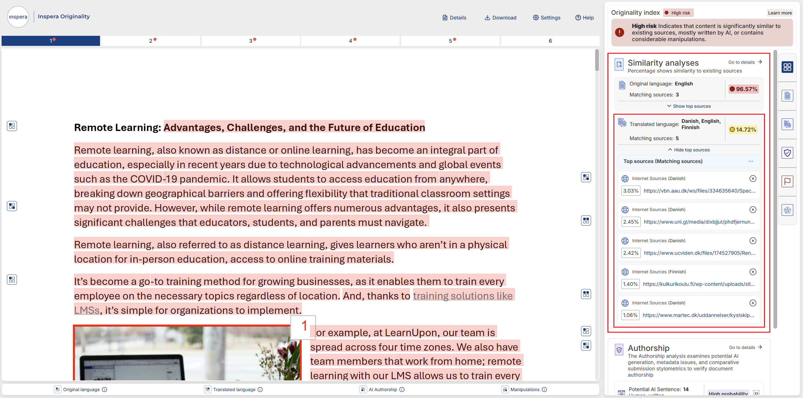This screenshot has width=803, height=398.
Task: Open the vbn.aau.dk source link
Action: pyautogui.click(x=700, y=191)
